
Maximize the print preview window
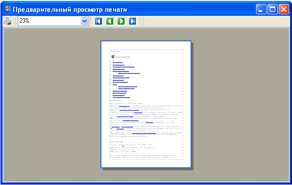tap(272, 9)
